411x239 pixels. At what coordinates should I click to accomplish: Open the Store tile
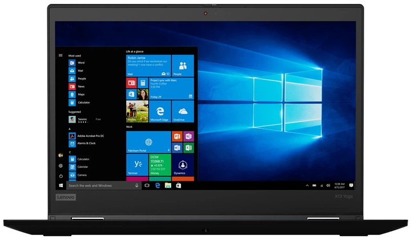(132, 94)
